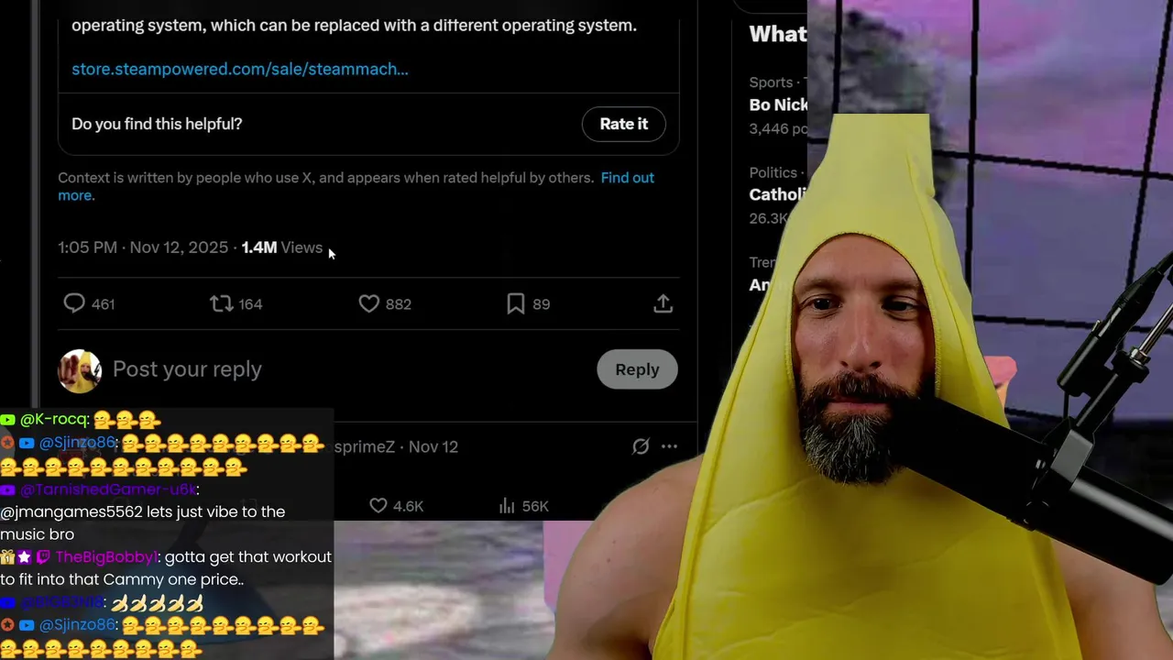Open the store.steampowered.com link
This screenshot has height=660, width=1173.
(240, 69)
